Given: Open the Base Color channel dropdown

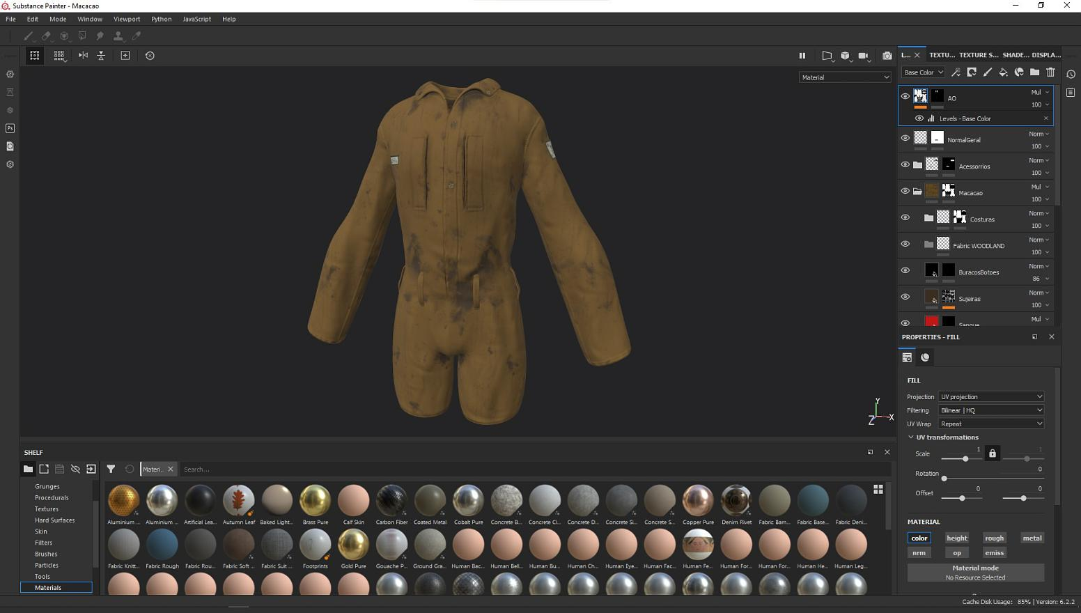Looking at the screenshot, I should 923,72.
